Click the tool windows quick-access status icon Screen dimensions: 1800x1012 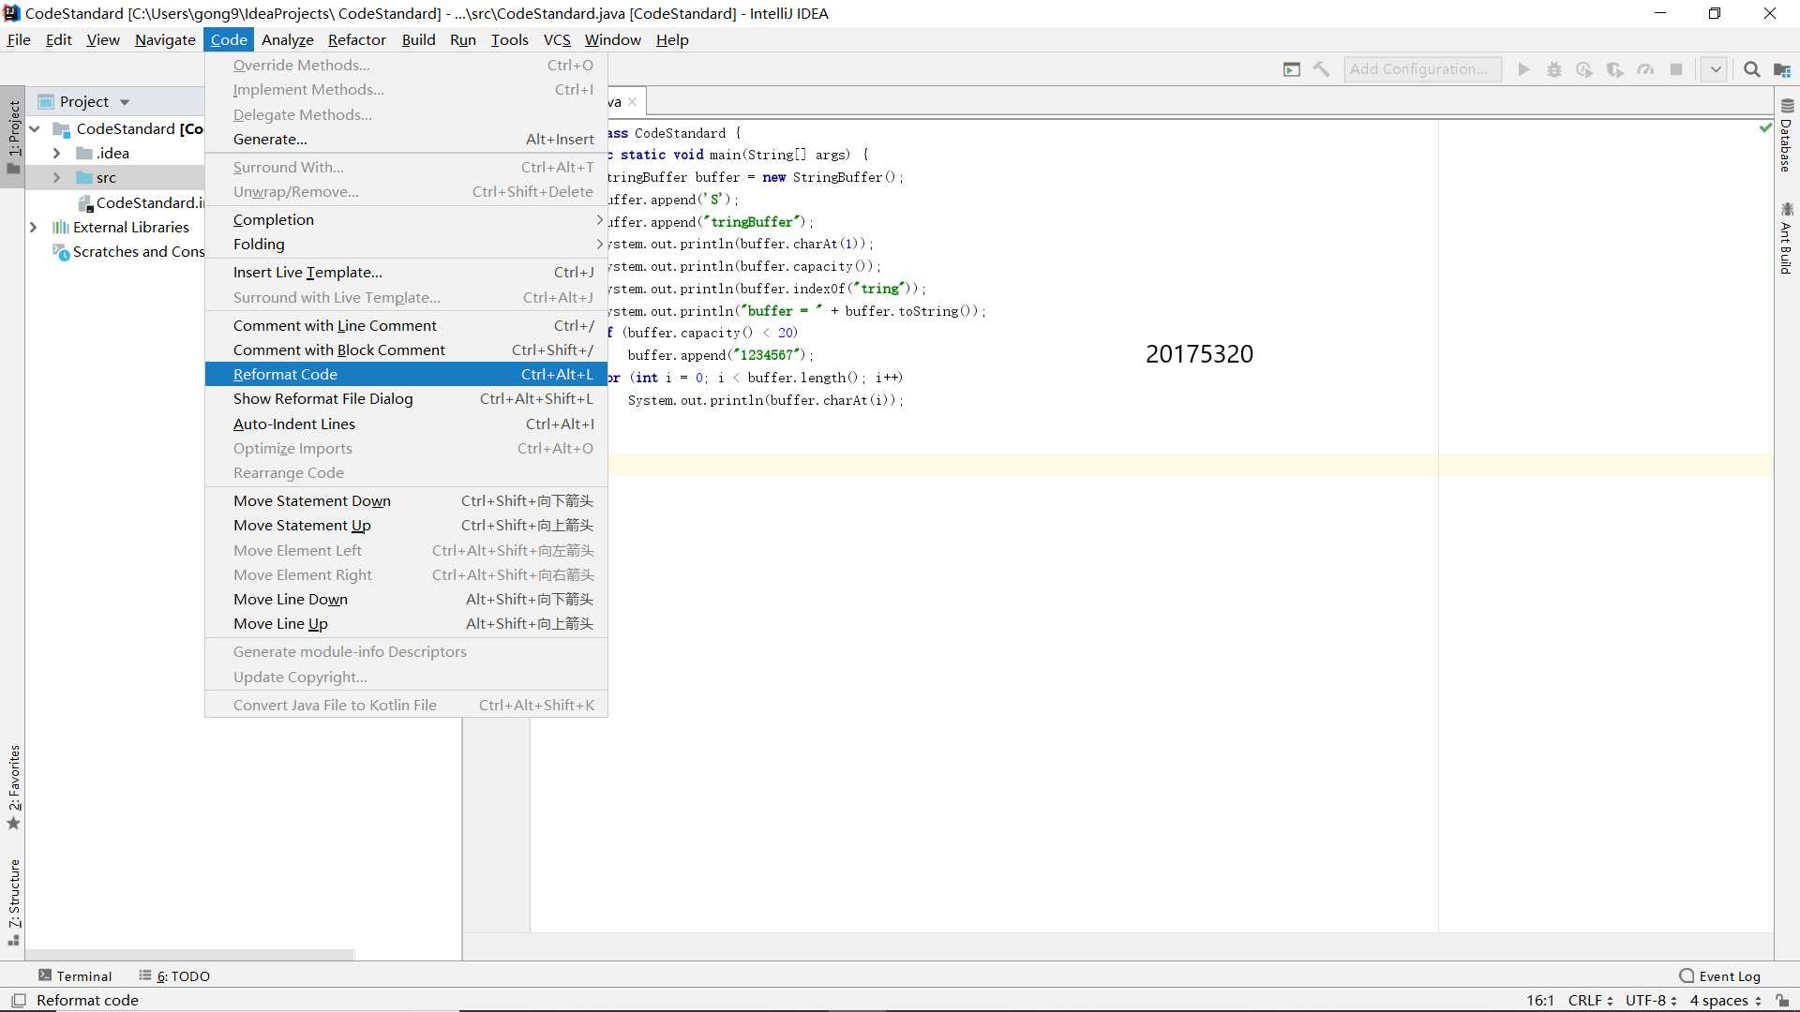click(18, 1001)
